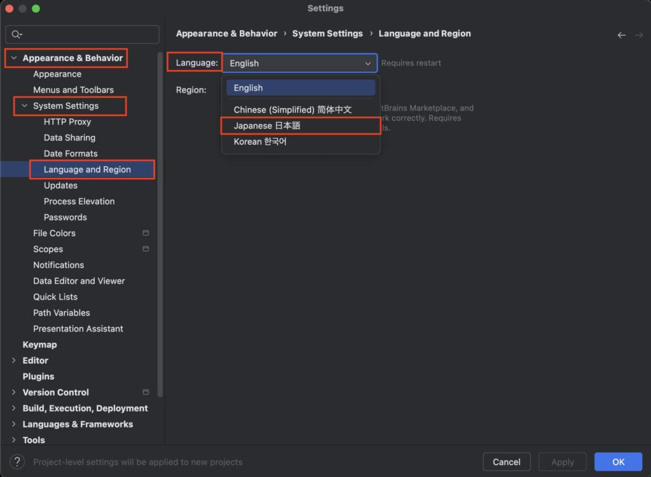Click project-level icon next to Version Control

coord(146,392)
